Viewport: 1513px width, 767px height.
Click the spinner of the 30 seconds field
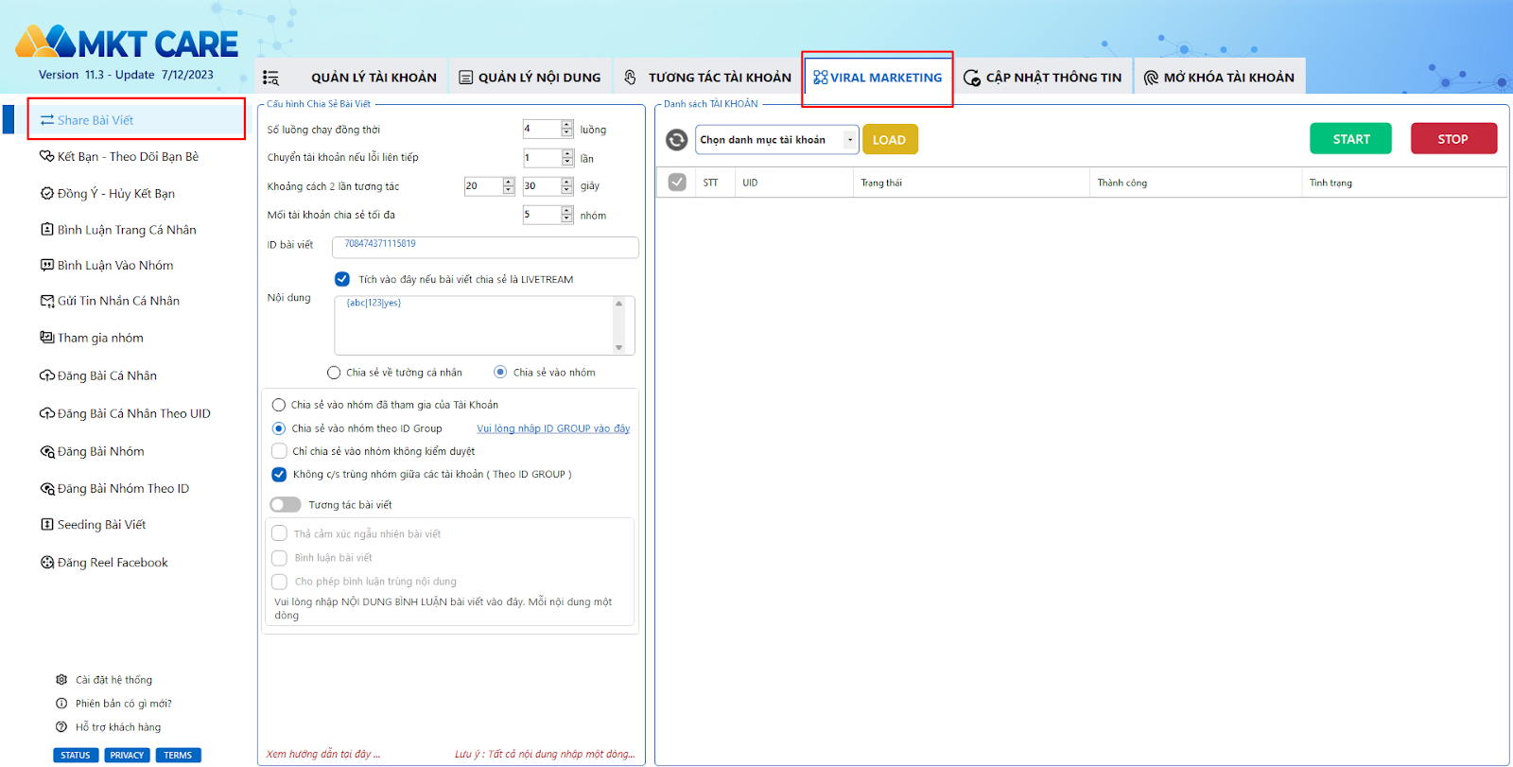pyautogui.click(x=567, y=186)
